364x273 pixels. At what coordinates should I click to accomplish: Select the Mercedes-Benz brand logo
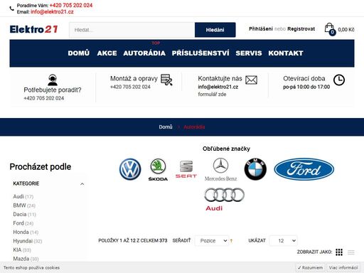click(220, 170)
